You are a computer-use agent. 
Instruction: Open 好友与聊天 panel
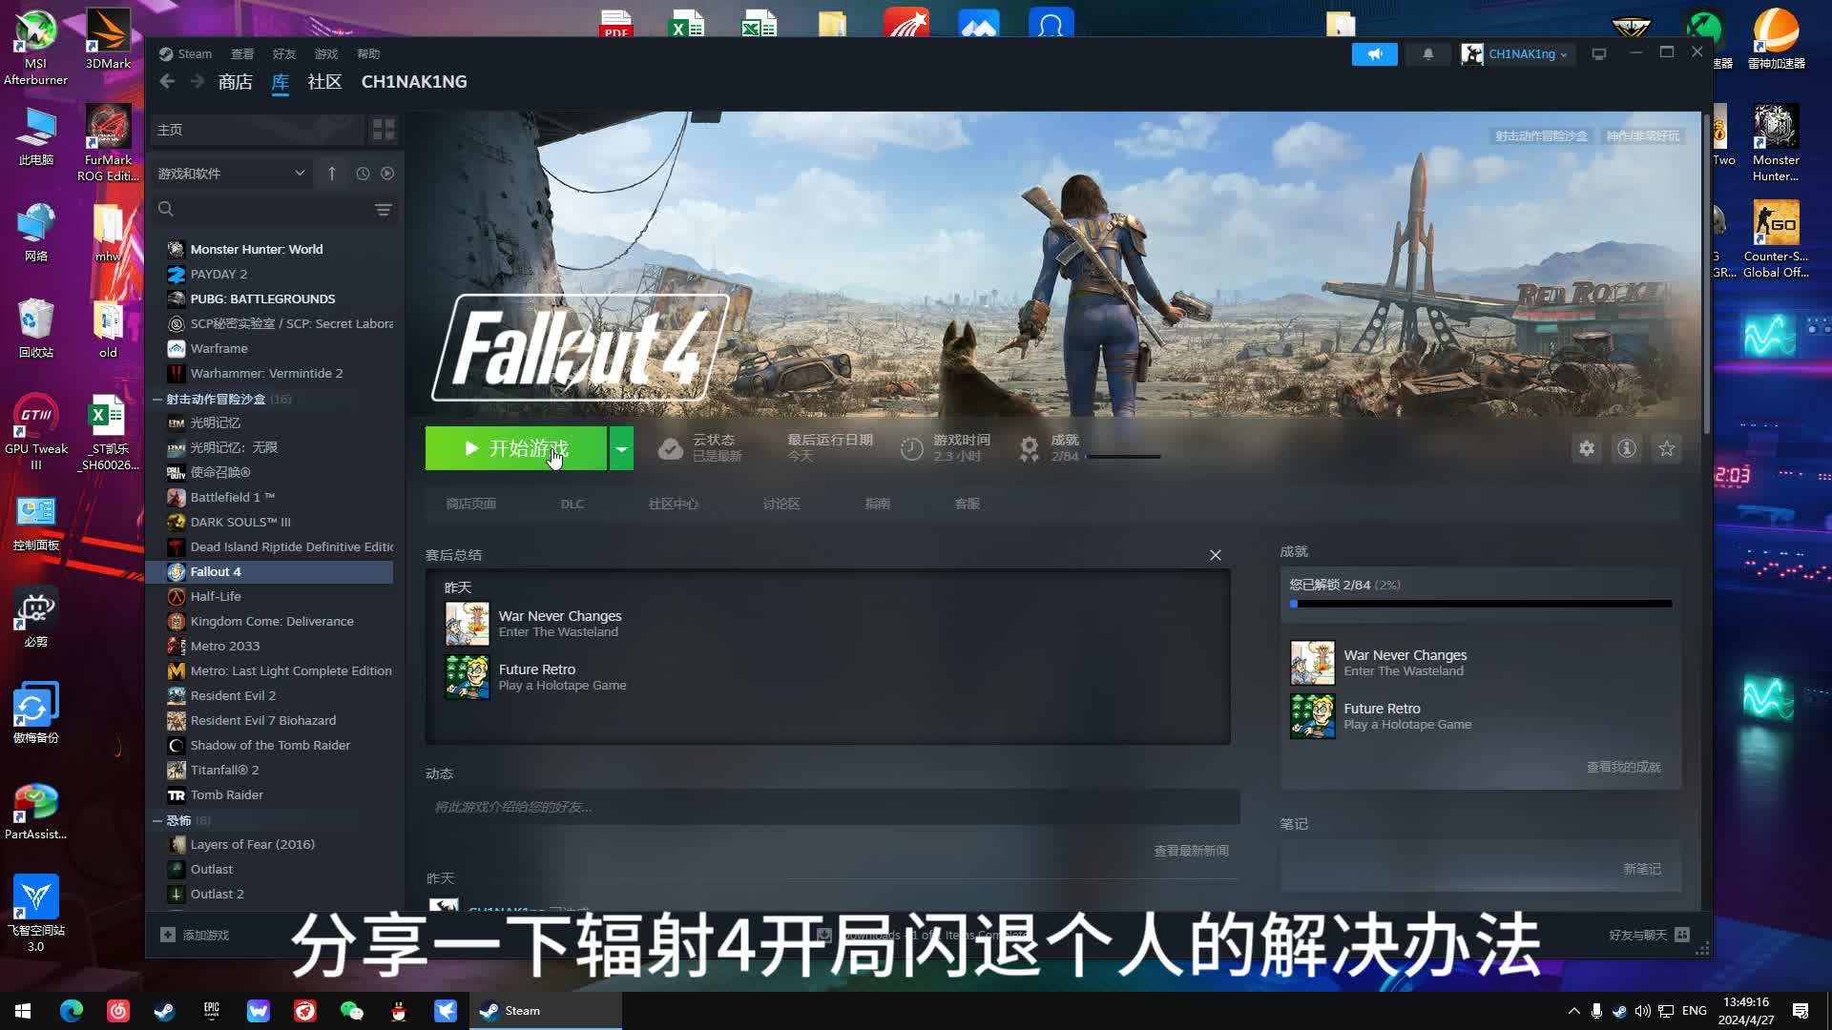click(x=1649, y=935)
